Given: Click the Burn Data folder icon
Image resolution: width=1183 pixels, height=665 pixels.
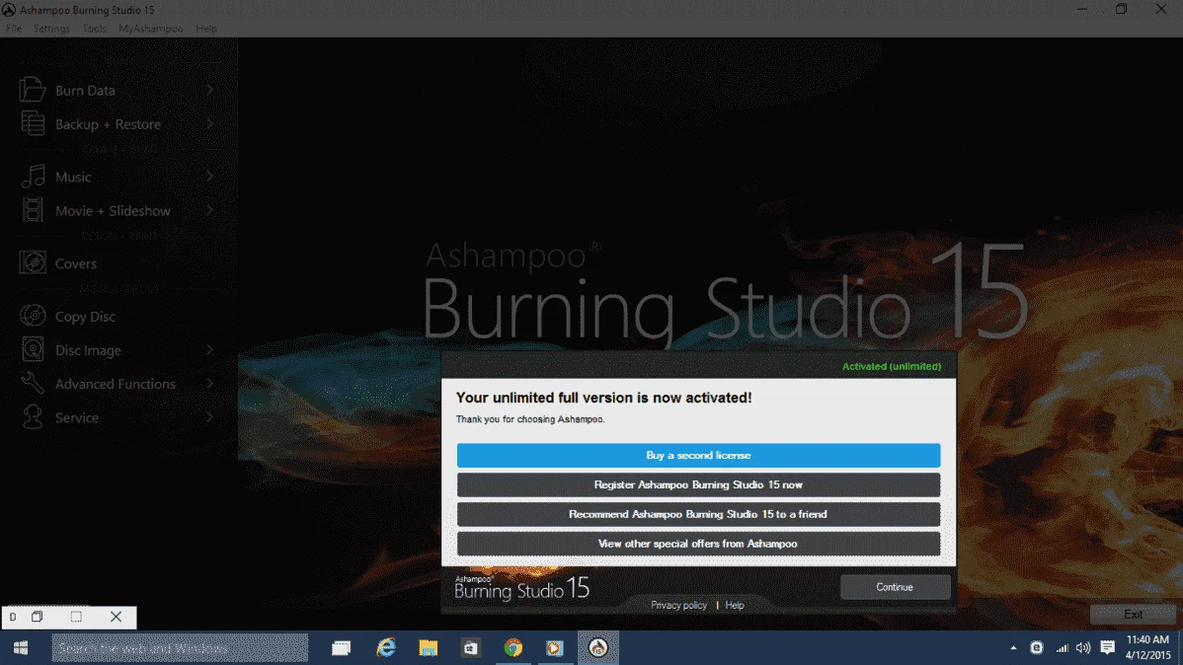Looking at the screenshot, I should [x=32, y=89].
